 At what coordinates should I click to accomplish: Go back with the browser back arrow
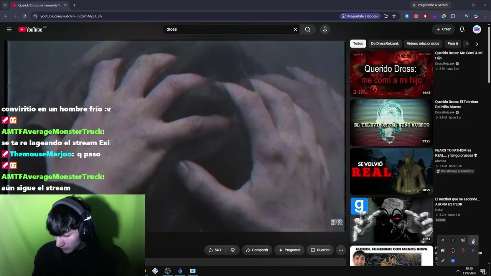(x=6, y=16)
